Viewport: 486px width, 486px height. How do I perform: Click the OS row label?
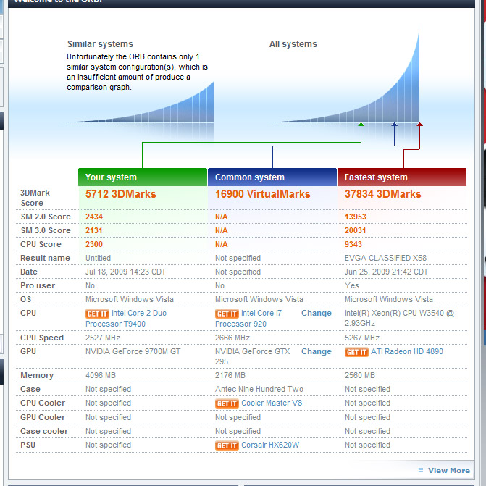coord(25,299)
